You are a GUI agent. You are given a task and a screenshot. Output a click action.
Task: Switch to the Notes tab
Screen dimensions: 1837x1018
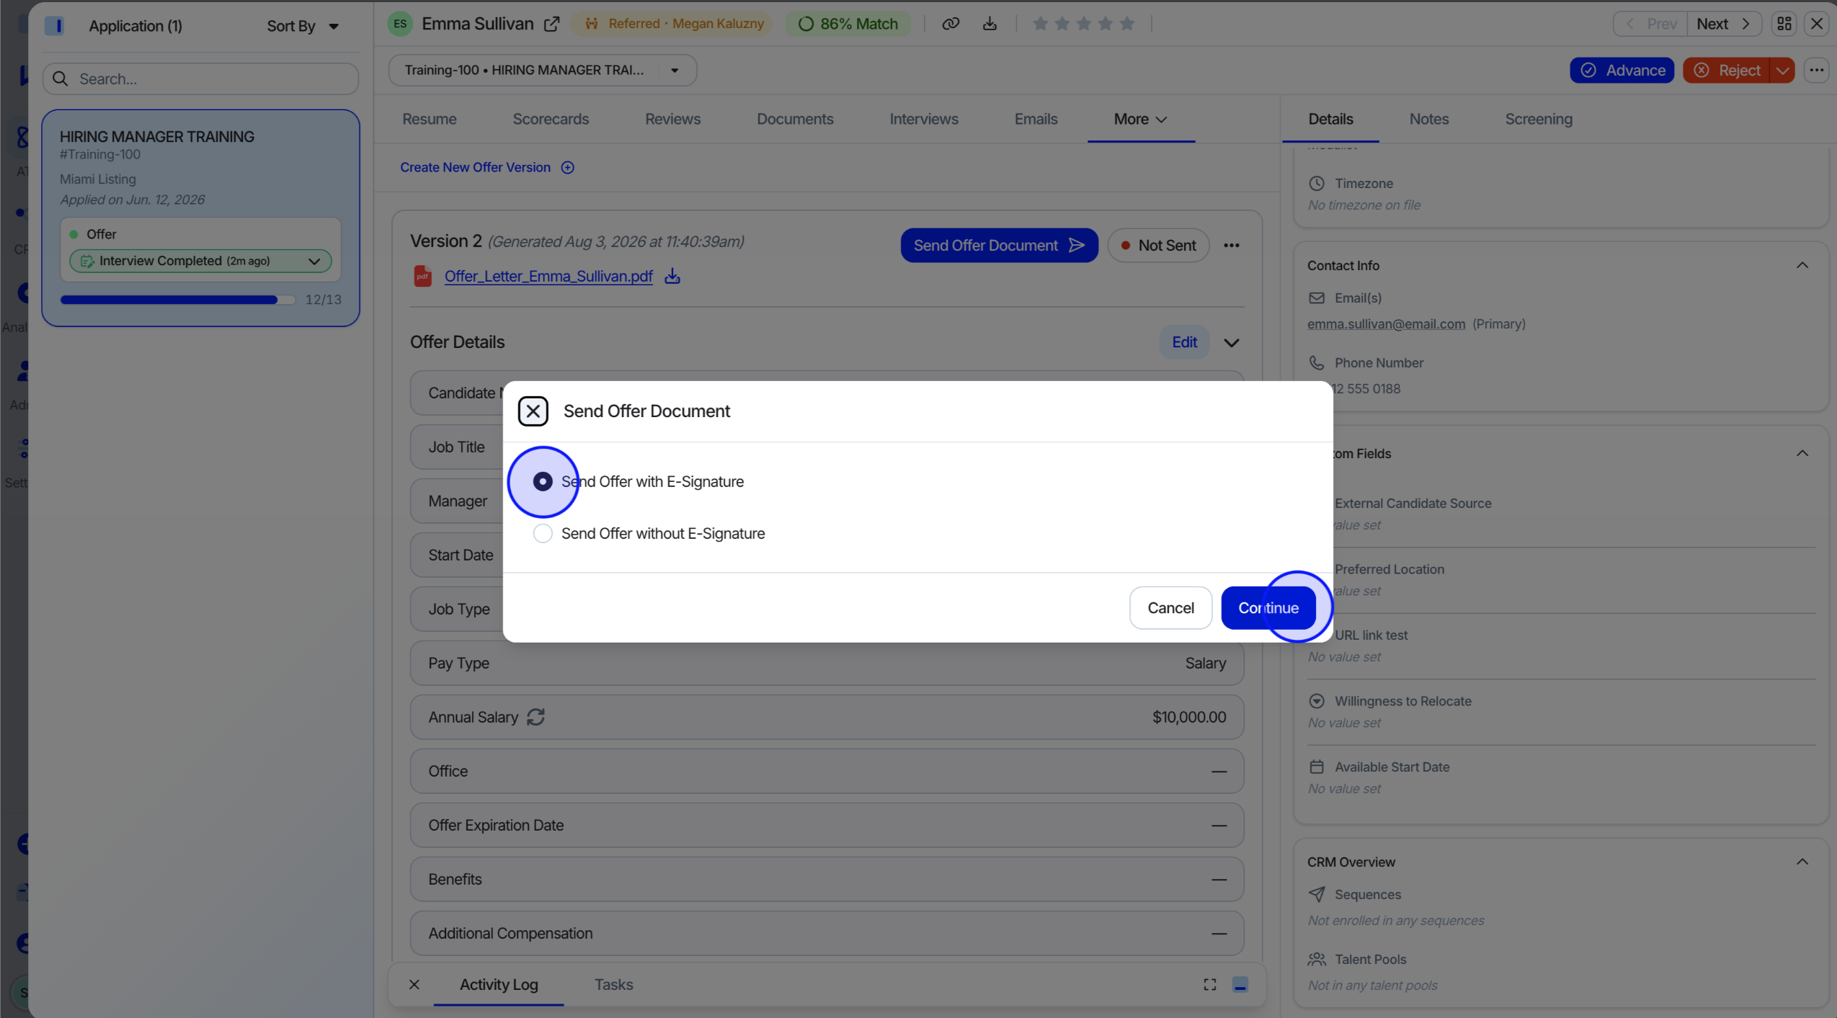tap(1428, 119)
